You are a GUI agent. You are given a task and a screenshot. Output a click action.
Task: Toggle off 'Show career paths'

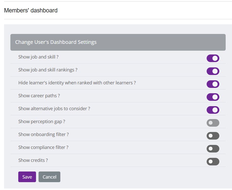coord(213,97)
